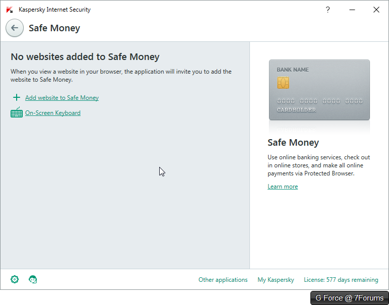This screenshot has width=389, height=305.
Task: Click the Kaspersky Internet Security title text
Action: point(54,10)
